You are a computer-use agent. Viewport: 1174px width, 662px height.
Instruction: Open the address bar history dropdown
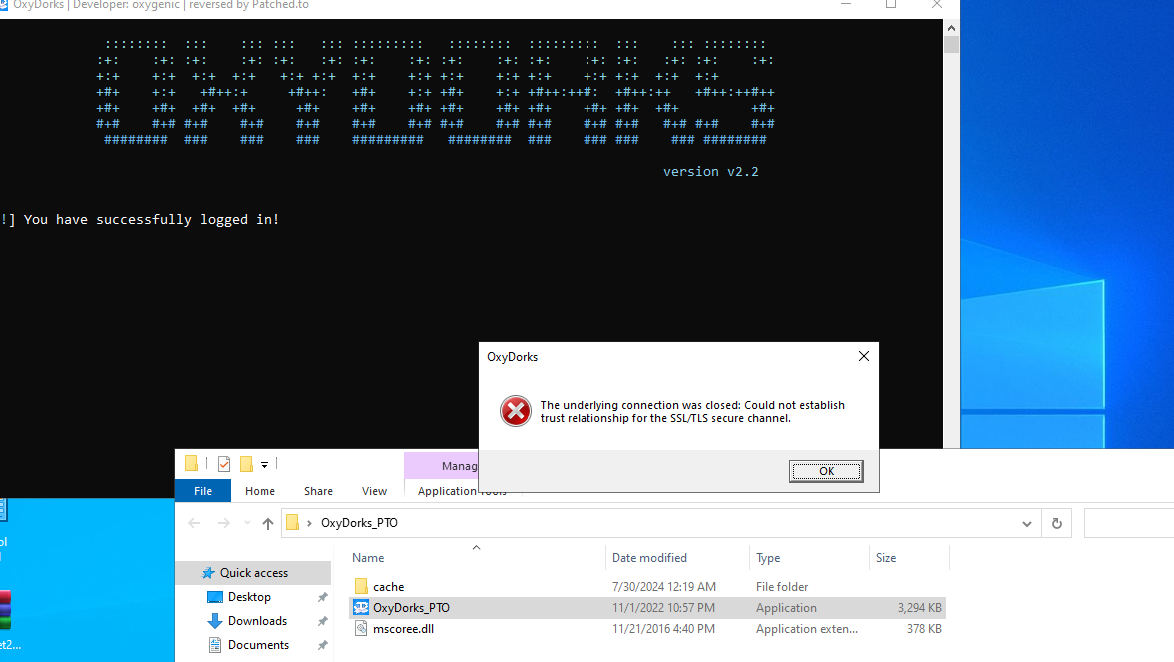click(x=1026, y=523)
